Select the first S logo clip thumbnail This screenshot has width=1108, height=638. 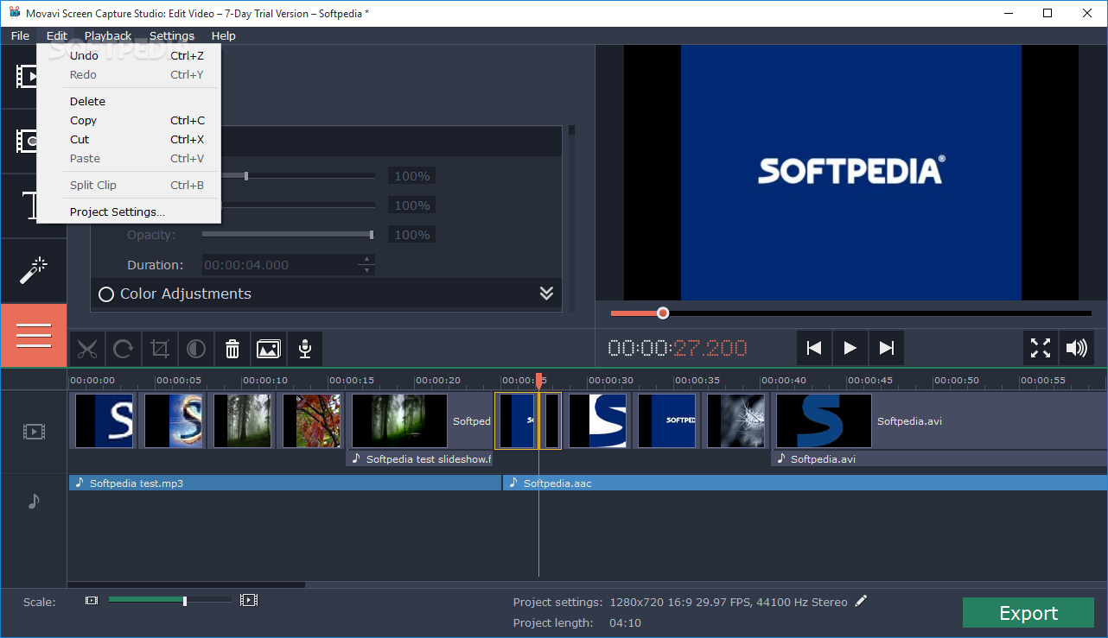click(104, 421)
